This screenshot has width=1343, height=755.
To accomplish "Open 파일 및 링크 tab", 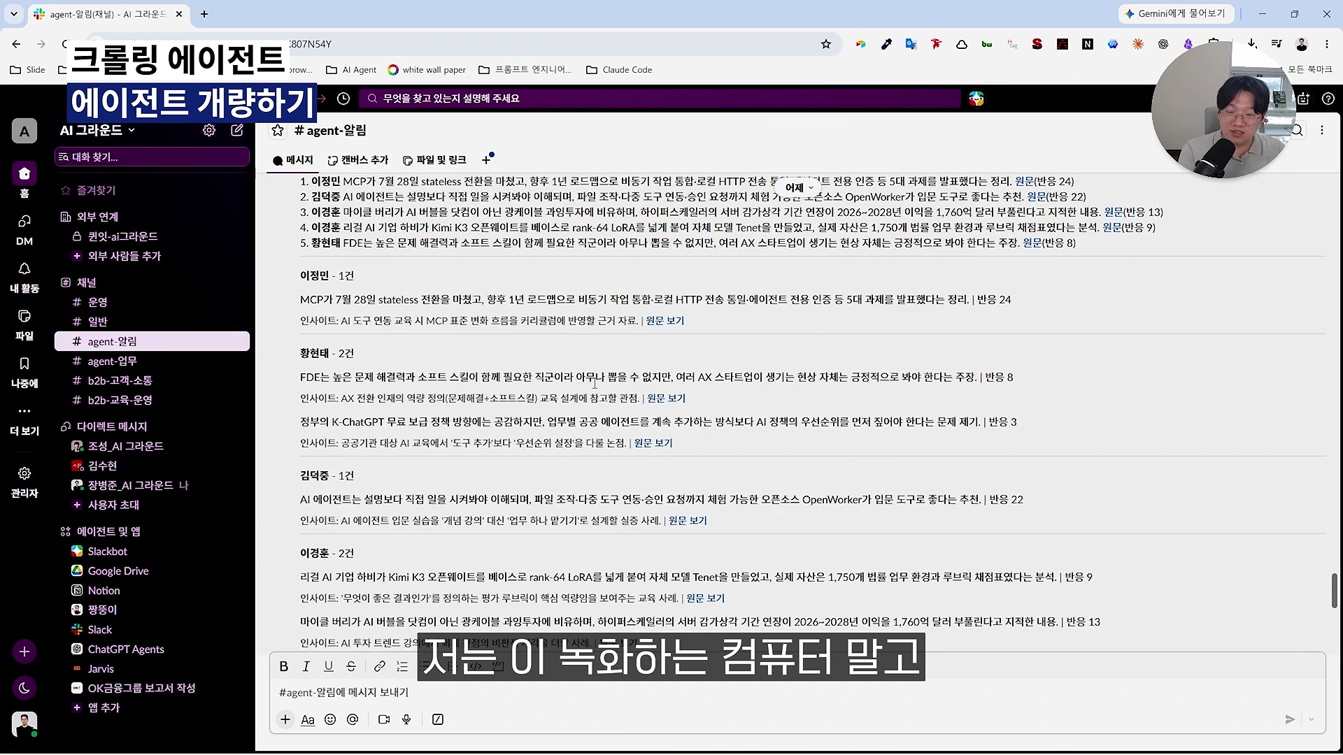I will 434,160.
